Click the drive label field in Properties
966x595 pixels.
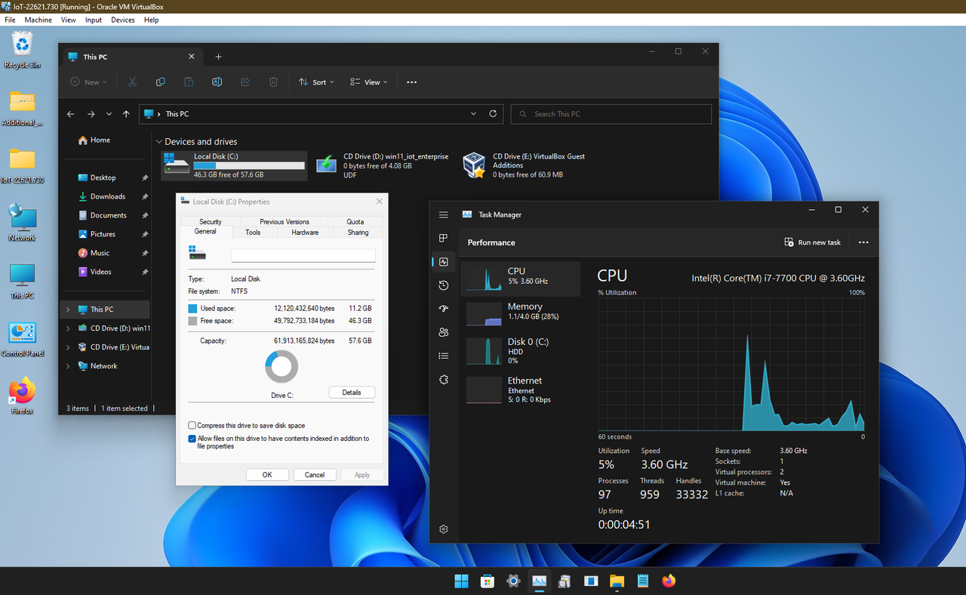tap(303, 256)
